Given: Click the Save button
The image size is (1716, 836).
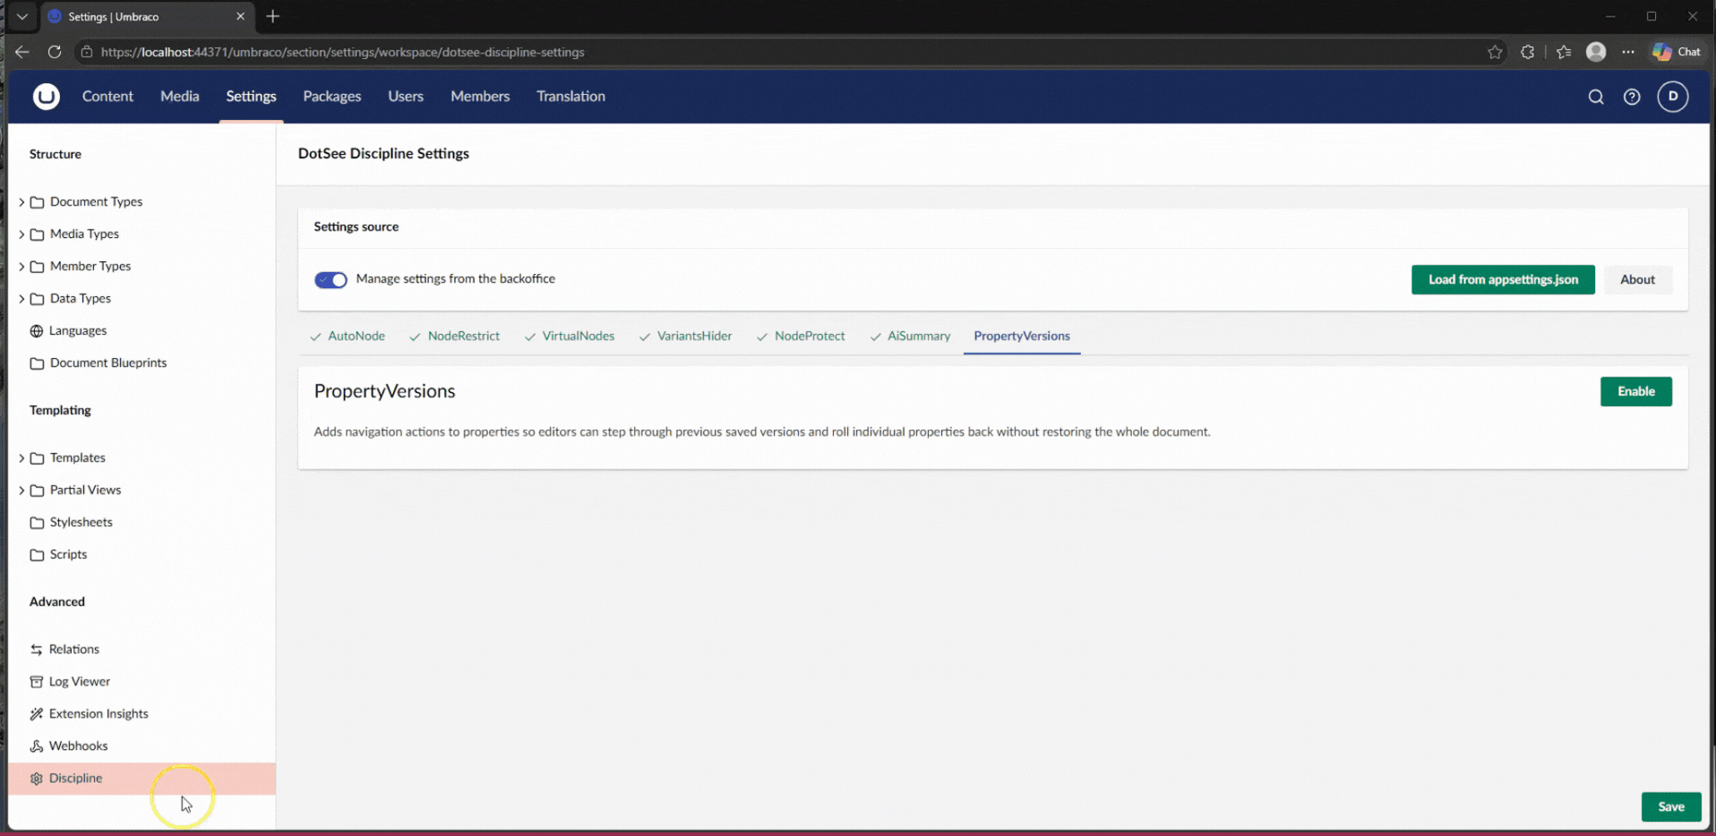Looking at the screenshot, I should tap(1671, 807).
